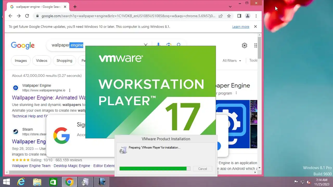Viewport: 333px width, 187px height.
Task: Bookmark this page with the star
Action: [229, 16]
